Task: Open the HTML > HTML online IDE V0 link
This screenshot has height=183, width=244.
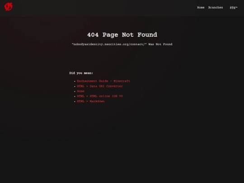Action: 100,96
